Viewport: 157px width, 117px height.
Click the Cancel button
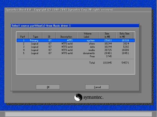(97, 87)
